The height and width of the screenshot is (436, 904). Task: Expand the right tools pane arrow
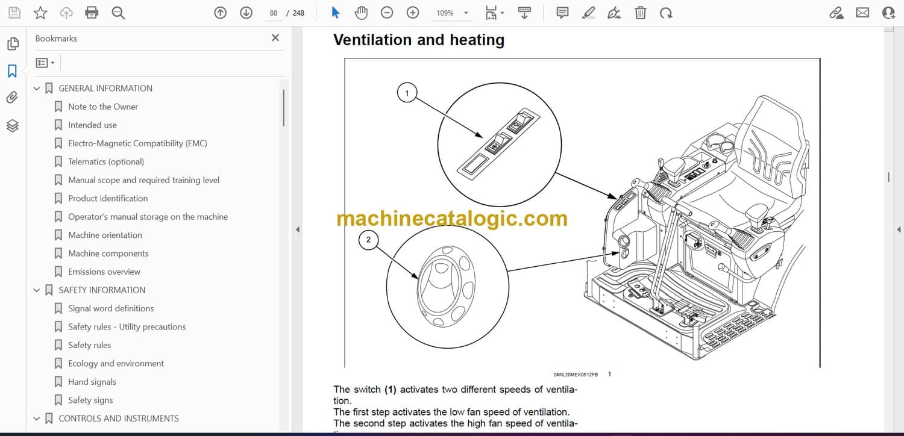[x=899, y=229]
